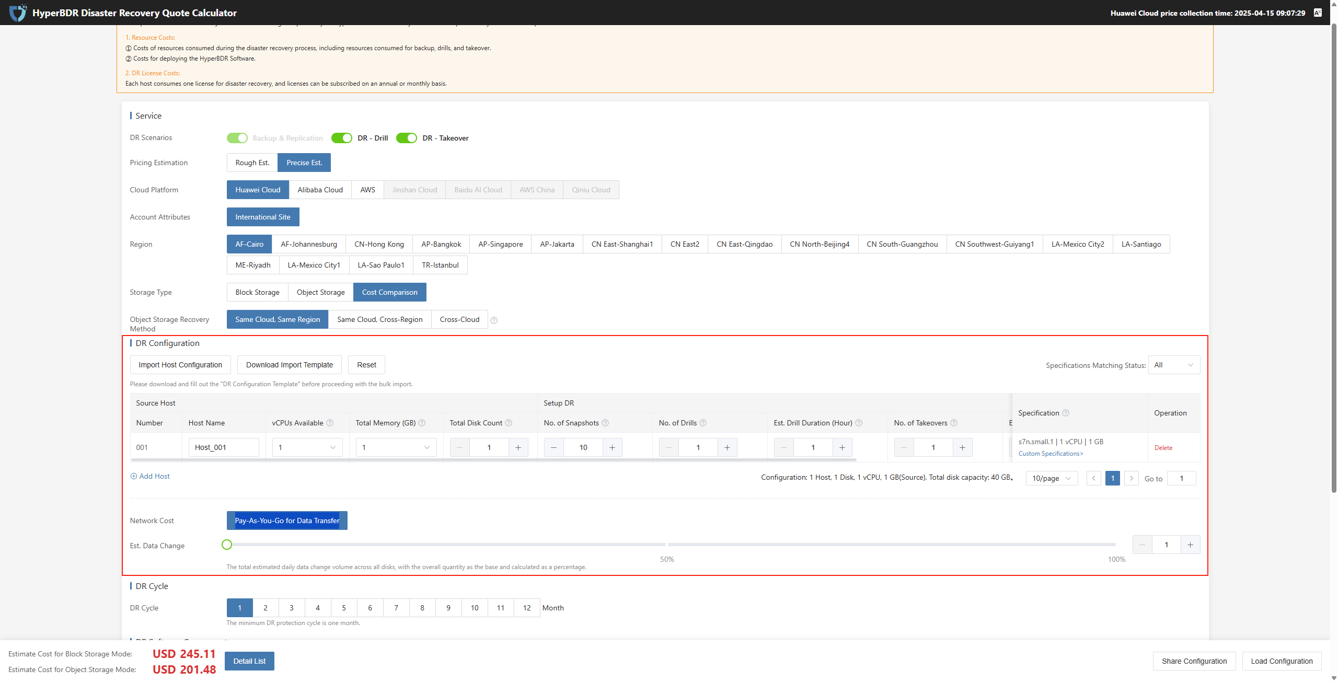Expand Custom Specifications link
This screenshot has height=682, width=1338.
(1051, 454)
